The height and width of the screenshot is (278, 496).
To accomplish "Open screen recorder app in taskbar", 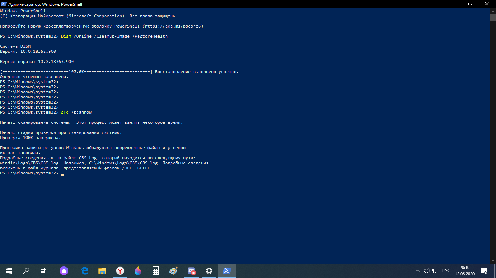I will [191, 270].
